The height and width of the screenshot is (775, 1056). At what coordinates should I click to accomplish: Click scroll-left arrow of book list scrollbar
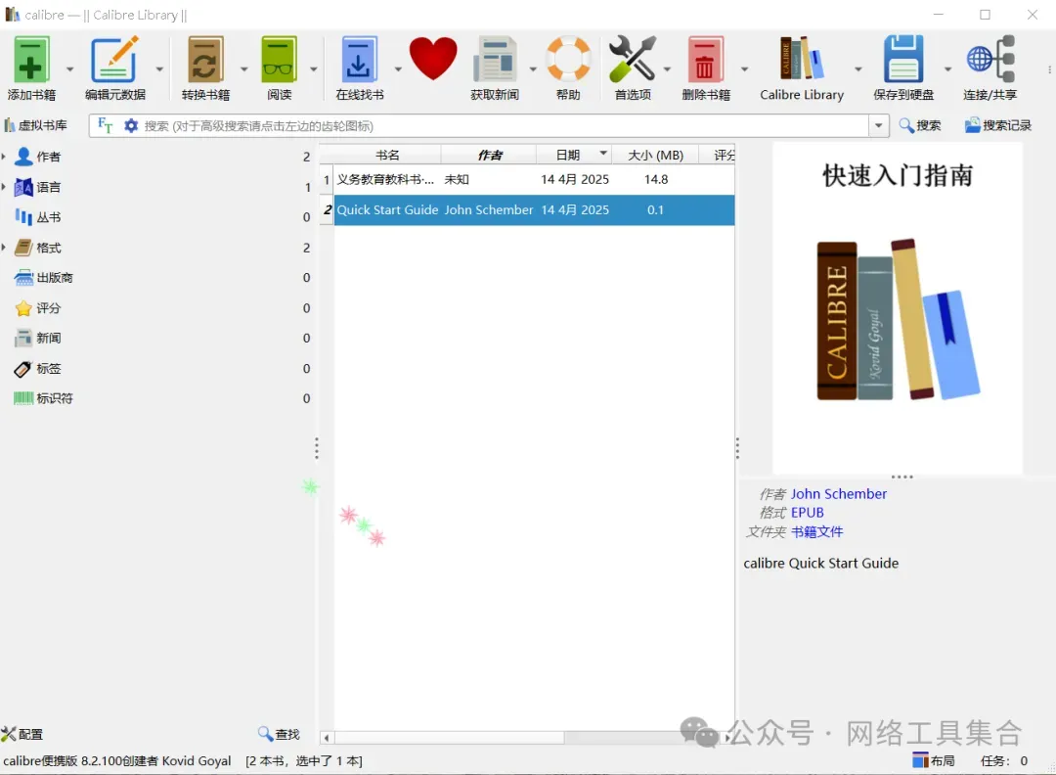327,738
